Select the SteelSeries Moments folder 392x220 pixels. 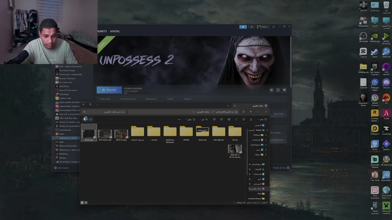(170, 134)
